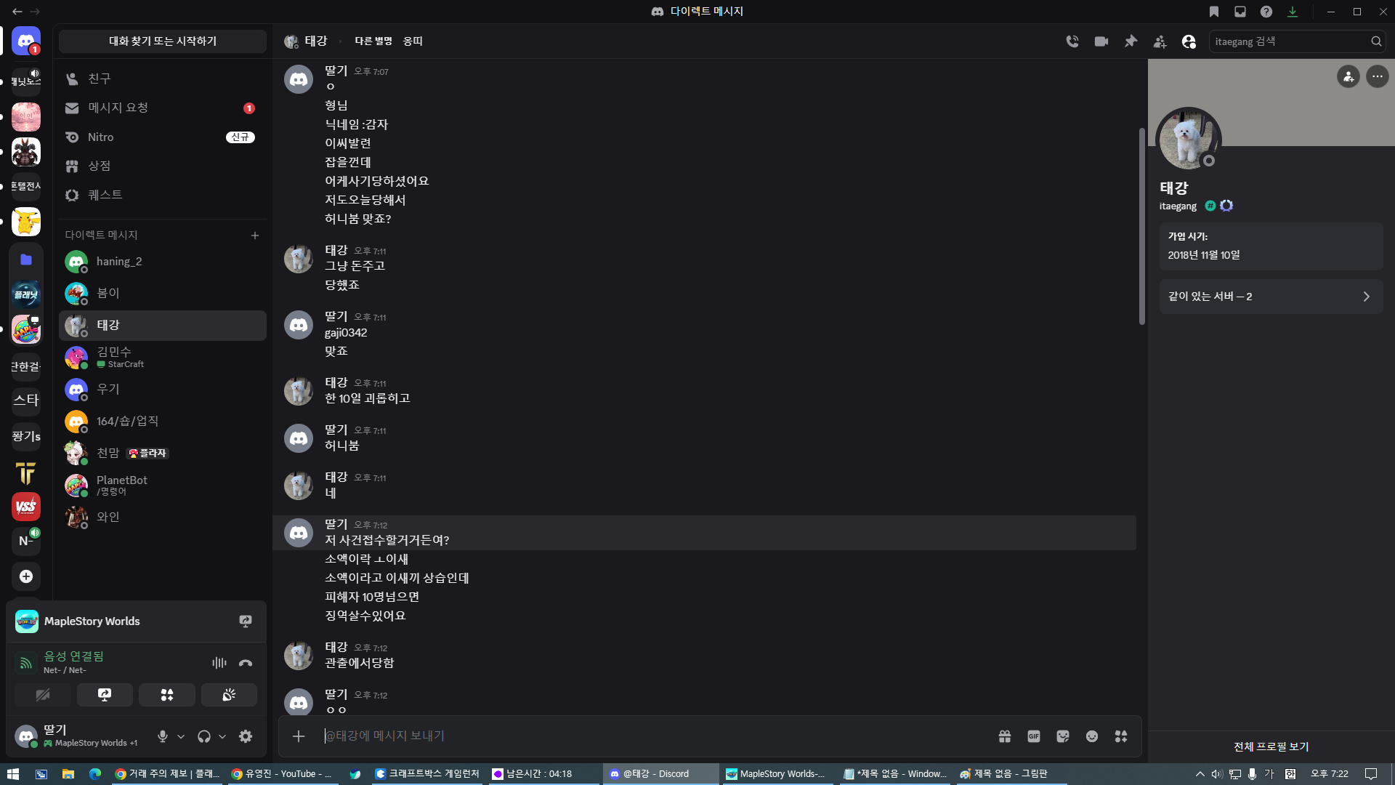
Task: Open the apps launcher icon in message box
Action: click(1121, 736)
